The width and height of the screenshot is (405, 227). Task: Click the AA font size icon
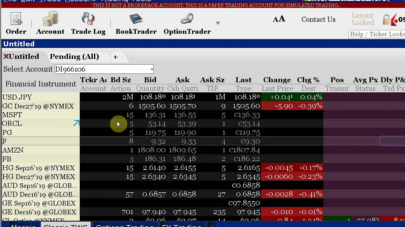pyautogui.click(x=279, y=19)
